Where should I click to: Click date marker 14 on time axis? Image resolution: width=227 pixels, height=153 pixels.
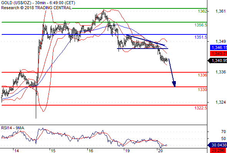[x=17, y=151]
